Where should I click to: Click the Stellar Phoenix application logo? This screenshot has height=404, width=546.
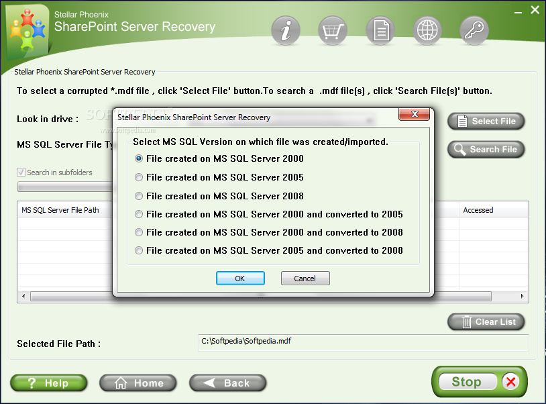(x=28, y=33)
